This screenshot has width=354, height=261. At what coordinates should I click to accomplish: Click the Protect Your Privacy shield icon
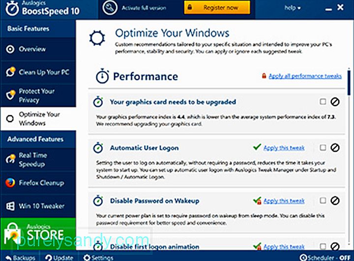click(11, 95)
